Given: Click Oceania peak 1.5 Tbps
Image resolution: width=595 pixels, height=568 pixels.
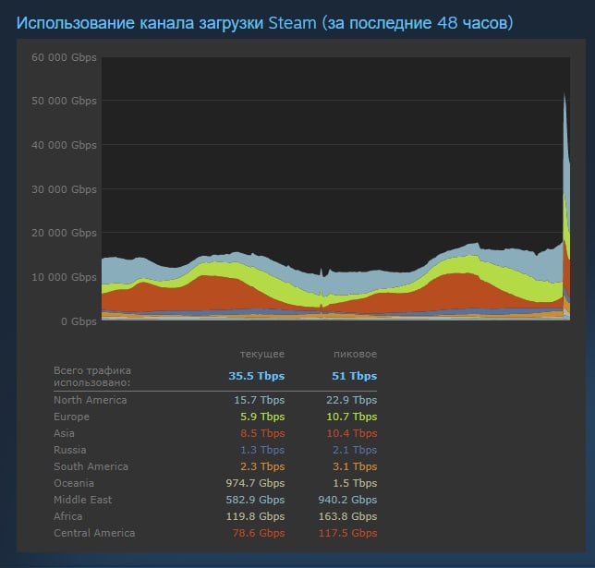Looking at the screenshot, I should [x=355, y=483].
